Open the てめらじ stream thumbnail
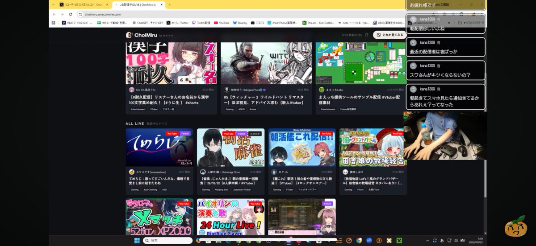 [159, 148]
